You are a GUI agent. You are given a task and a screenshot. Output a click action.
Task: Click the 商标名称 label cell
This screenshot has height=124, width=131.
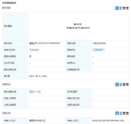click(x=15, y=43)
